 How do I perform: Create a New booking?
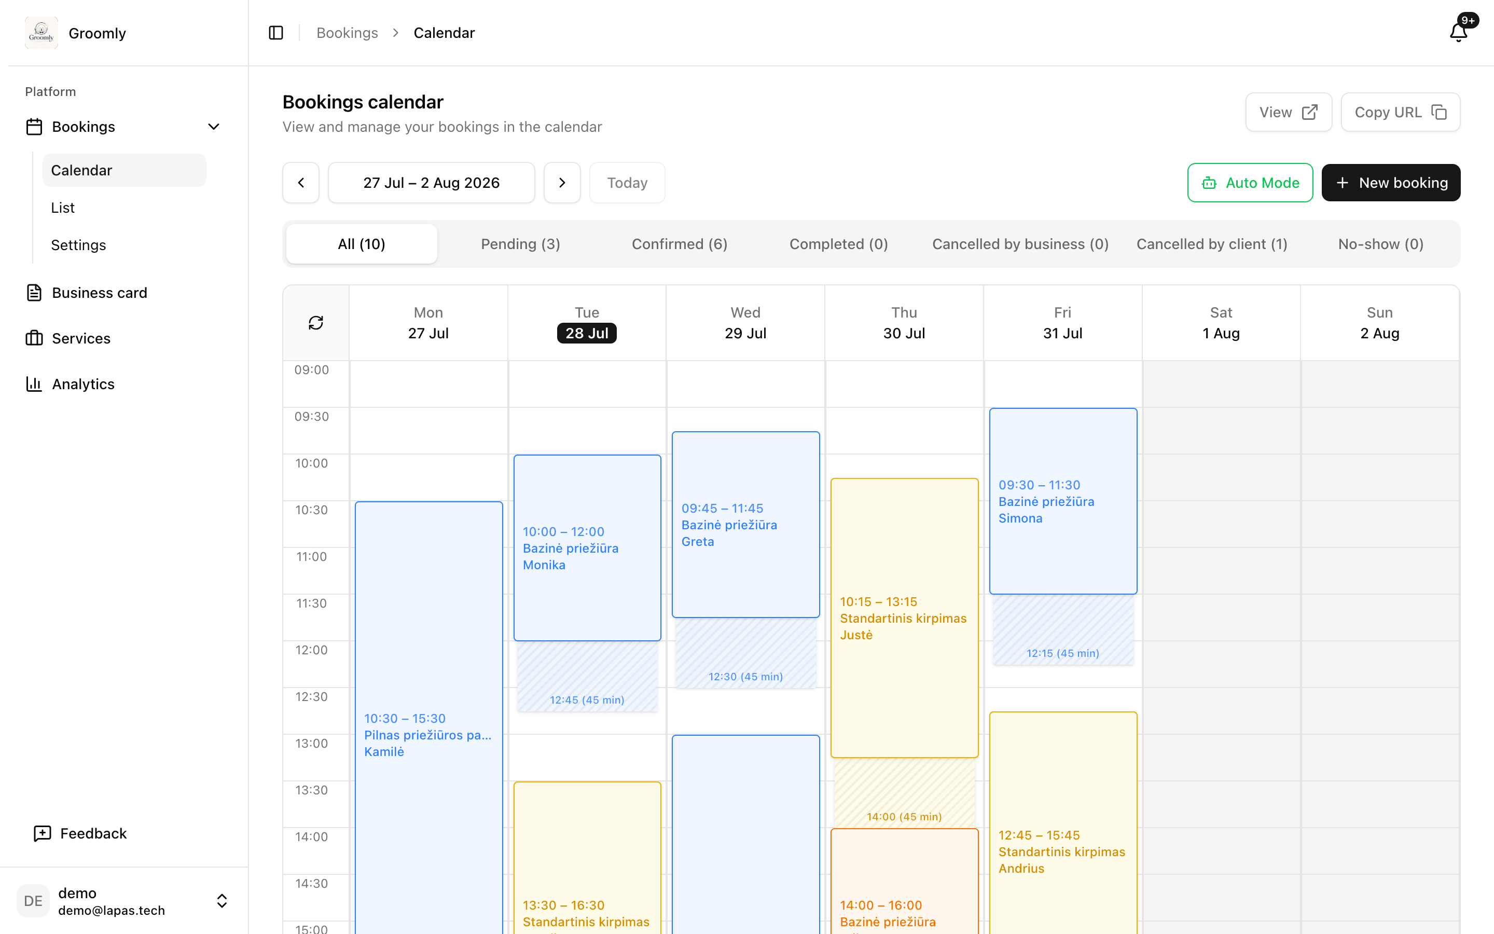tap(1391, 183)
